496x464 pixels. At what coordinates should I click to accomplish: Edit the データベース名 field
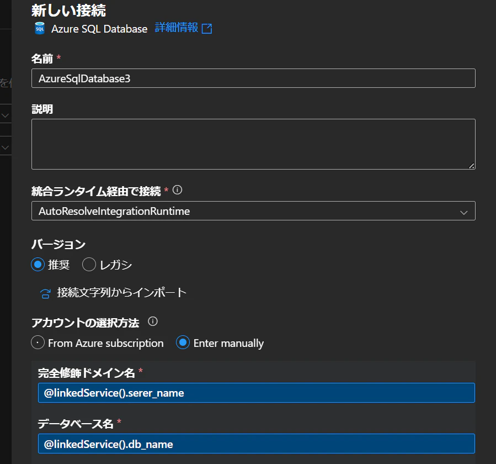[x=257, y=444]
